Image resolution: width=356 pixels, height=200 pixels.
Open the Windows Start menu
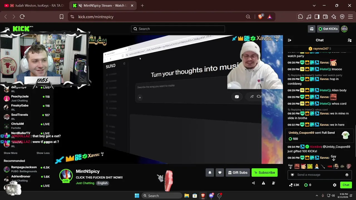(137, 196)
